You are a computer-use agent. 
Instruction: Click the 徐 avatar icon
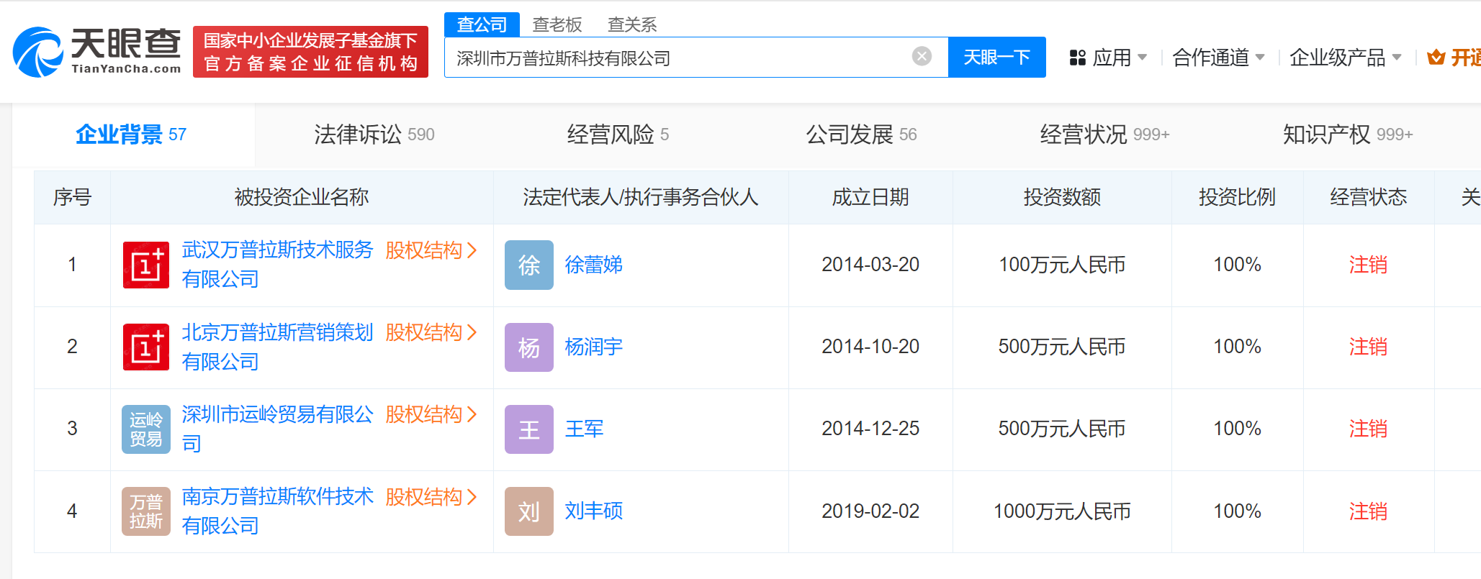(x=529, y=265)
